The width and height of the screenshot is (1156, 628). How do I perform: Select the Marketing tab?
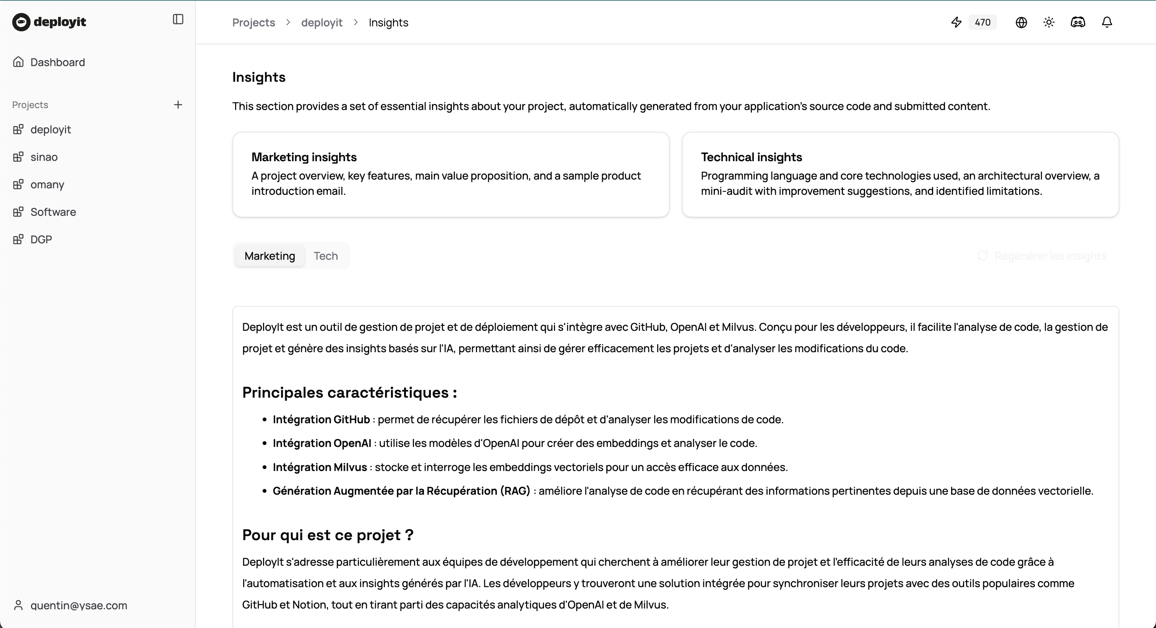pos(270,256)
